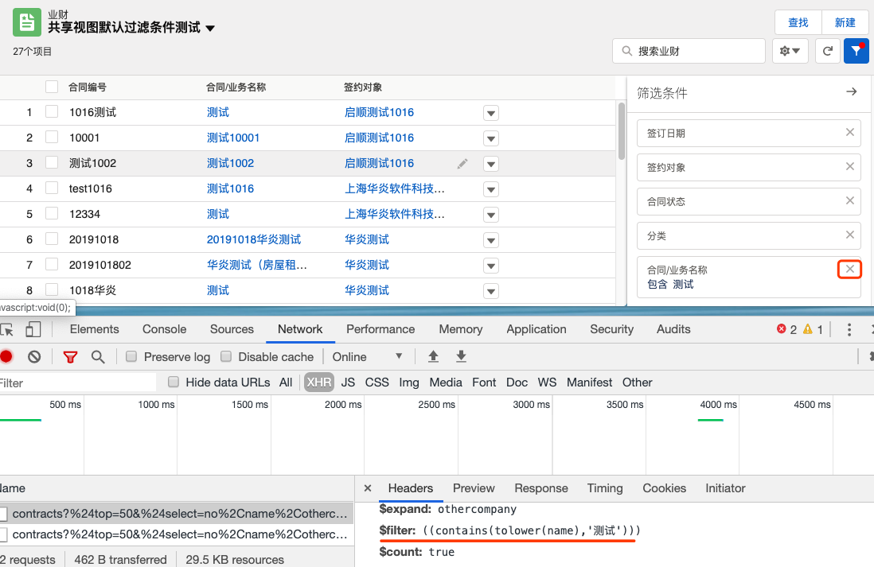Check the 12334 row checkbox
This screenshot has width=874, height=567.
[52, 213]
